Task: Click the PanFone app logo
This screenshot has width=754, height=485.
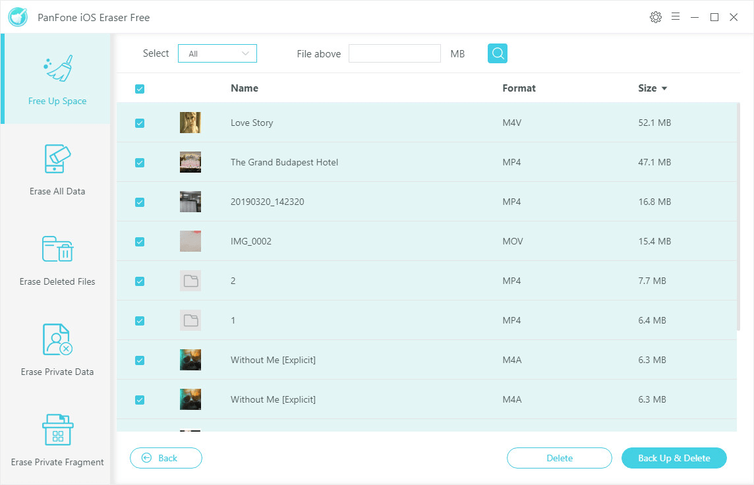Action: pos(18,17)
